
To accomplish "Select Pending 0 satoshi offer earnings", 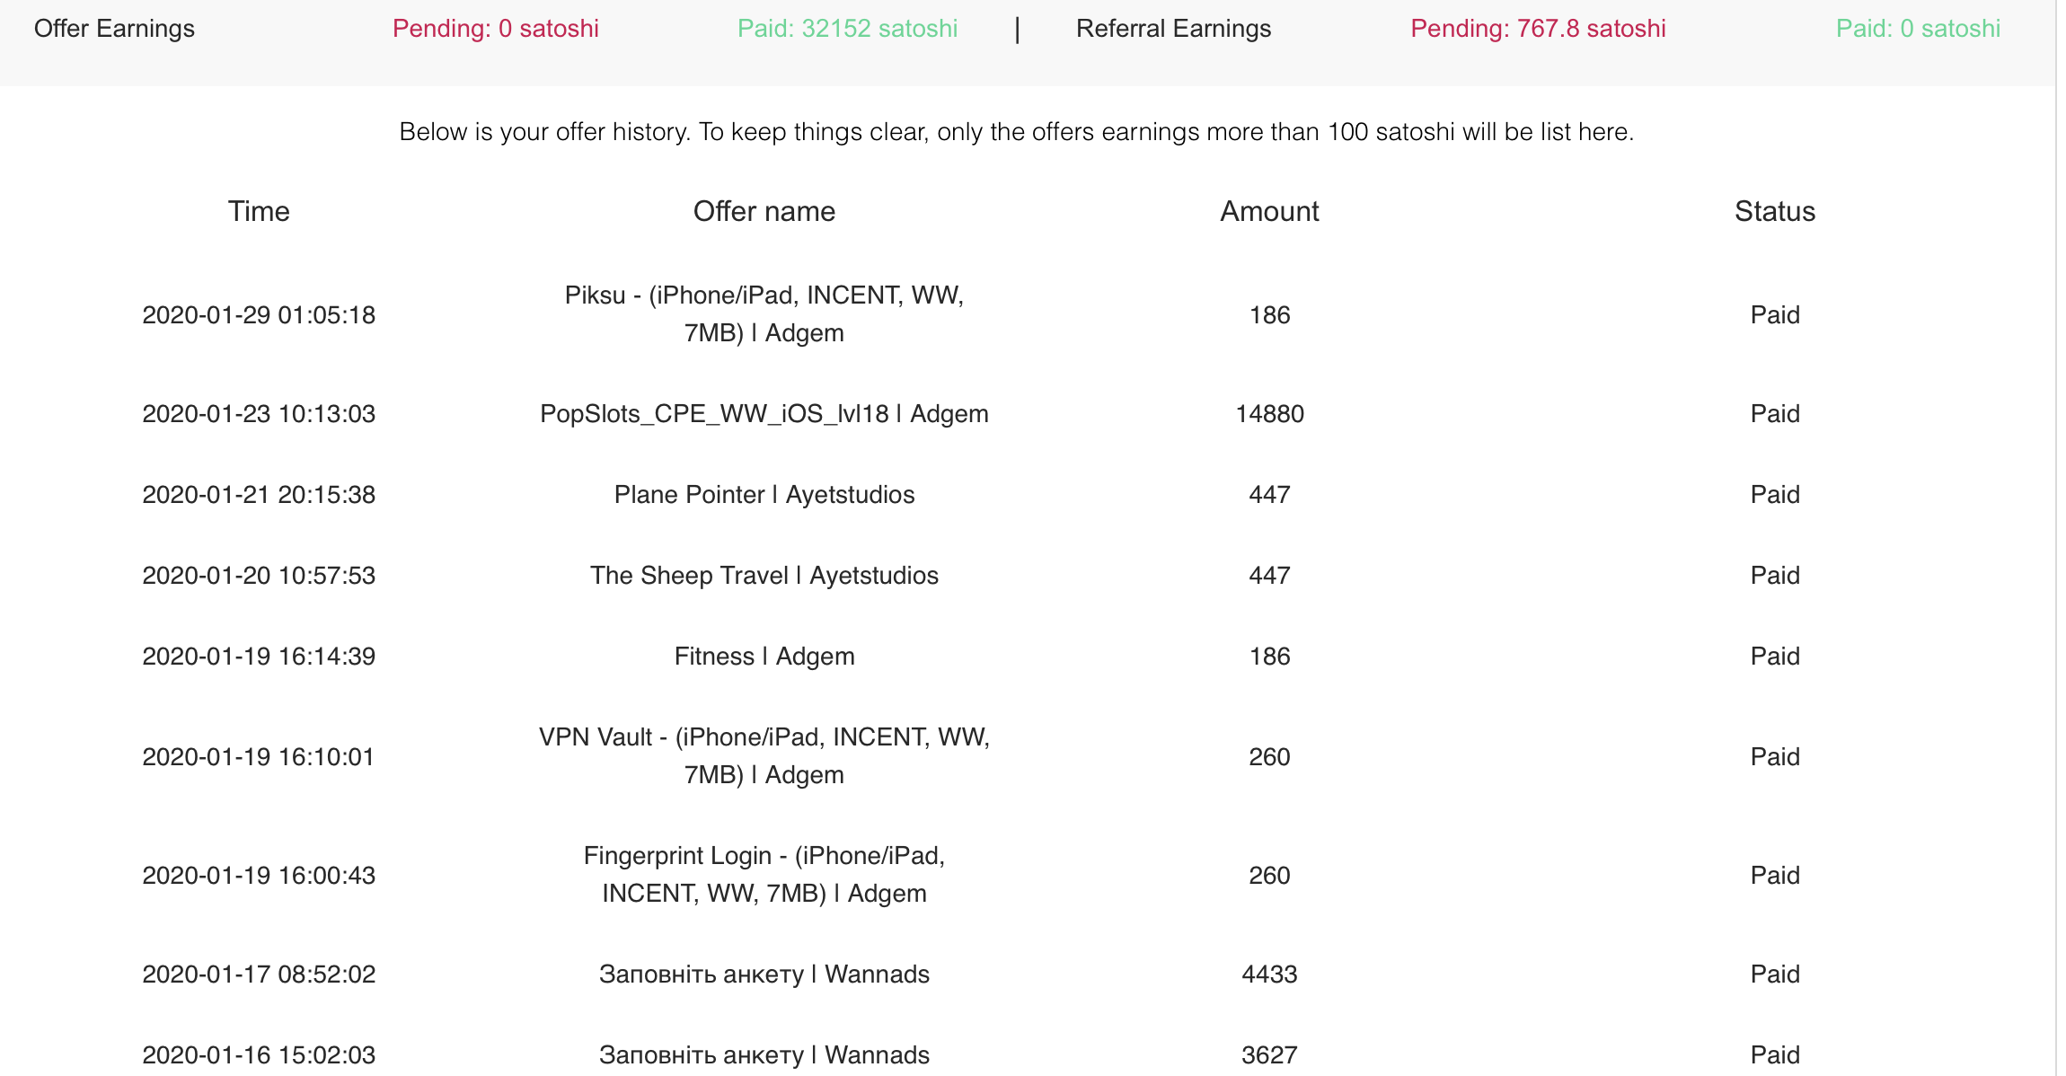I will click(496, 29).
